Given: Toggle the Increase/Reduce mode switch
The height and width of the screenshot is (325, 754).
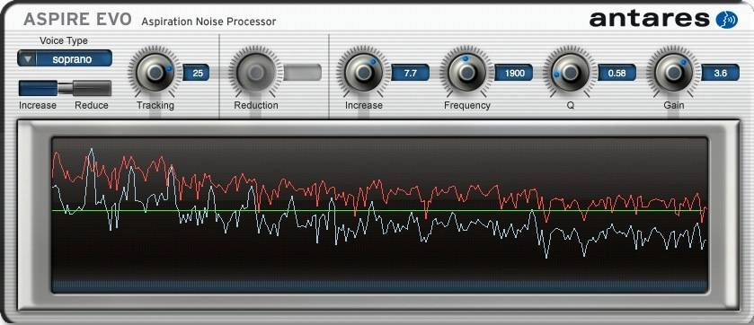Looking at the screenshot, I should (65, 88).
